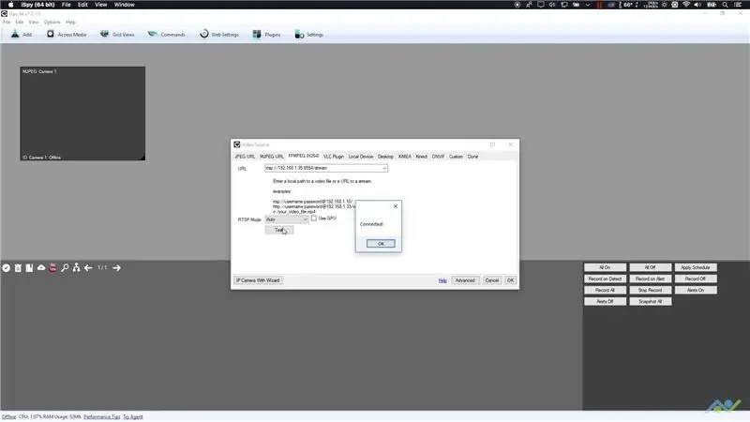Switch to the ONVIF tab
750x422 pixels.
click(438, 157)
